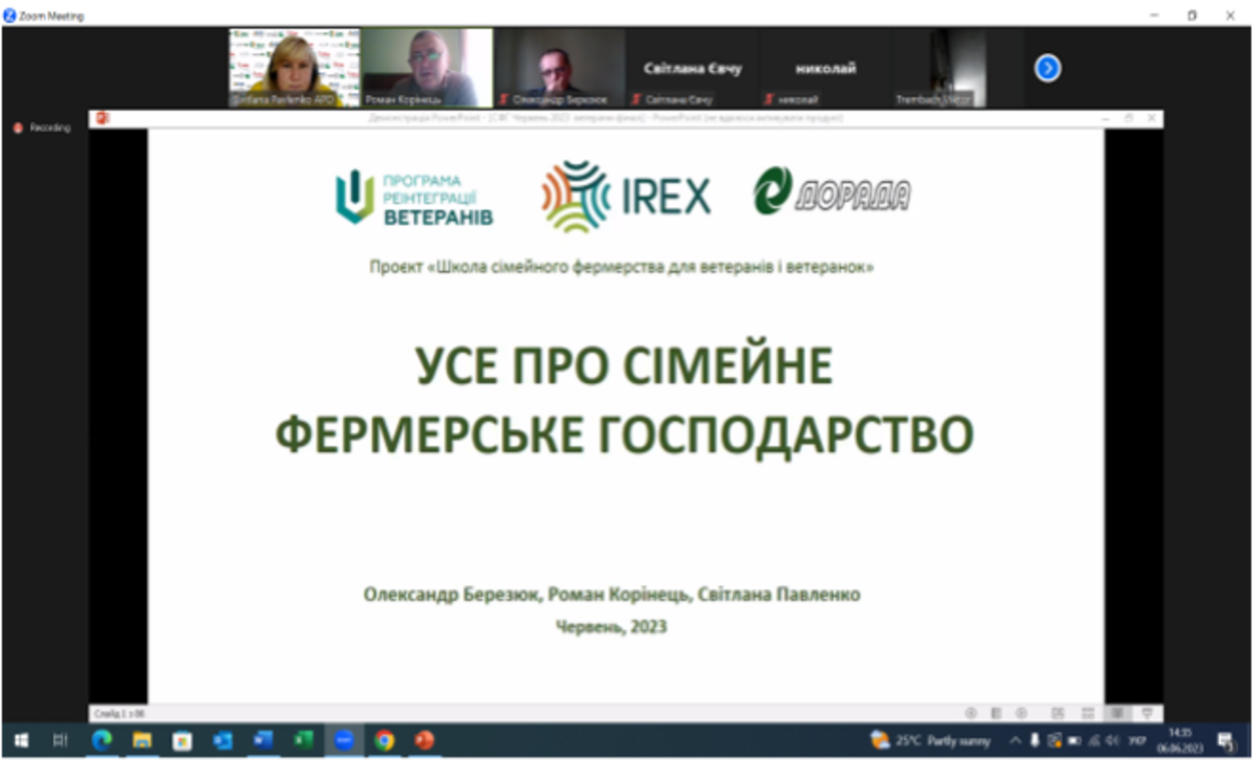The width and height of the screenshot is (1259, 763).
Task: Switch to Outlook in the taskbar
Action: point(222,740)
